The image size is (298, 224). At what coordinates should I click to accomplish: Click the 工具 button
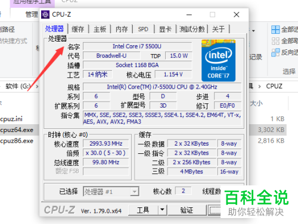(x=143, y=210)
